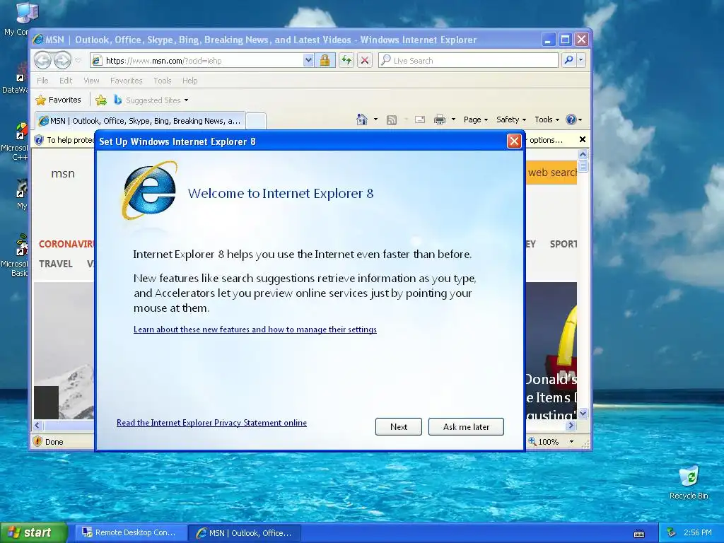Click the horizontal scrollbar left arrow

pyautogui.click(x=38, y=425)
